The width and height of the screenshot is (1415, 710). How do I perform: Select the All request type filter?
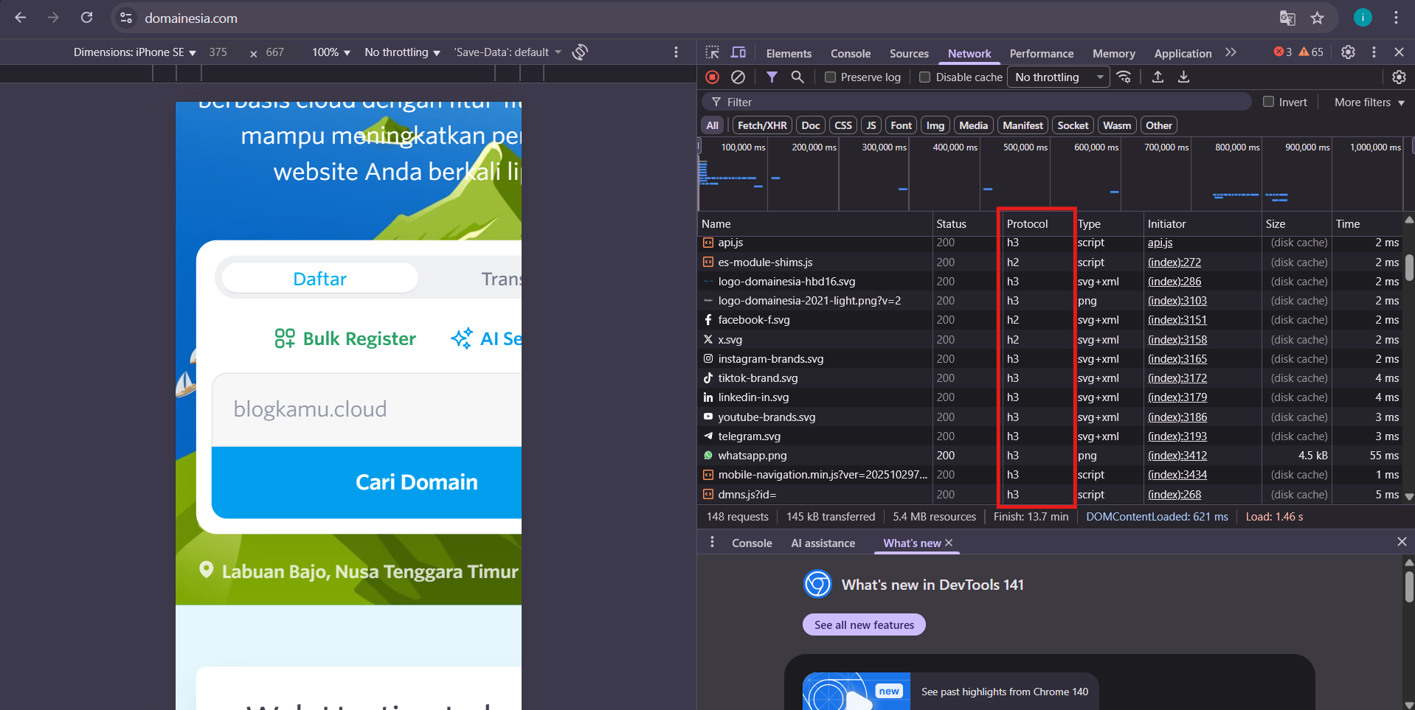(x=712, y=125)
